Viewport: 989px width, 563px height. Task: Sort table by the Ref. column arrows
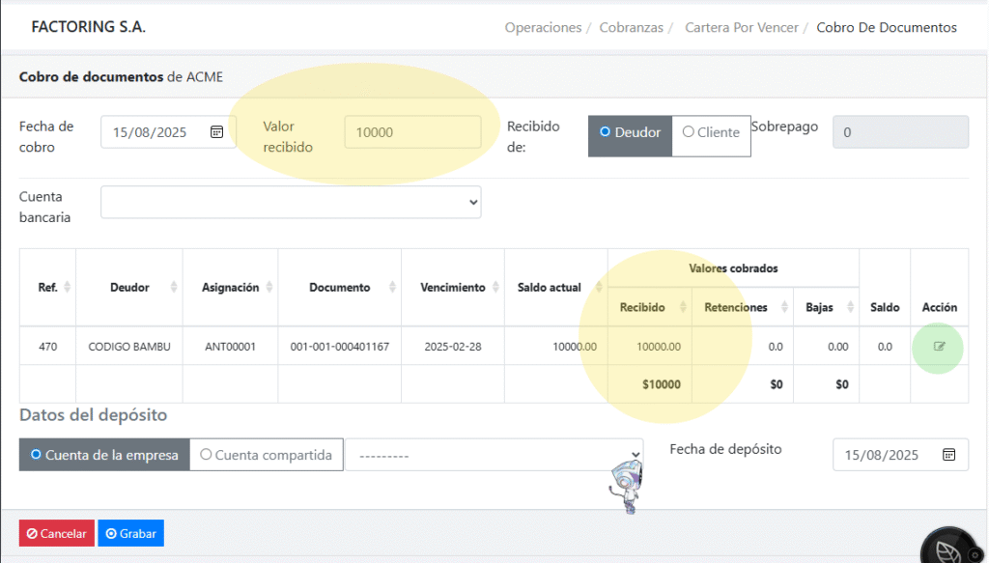point(67,288)
